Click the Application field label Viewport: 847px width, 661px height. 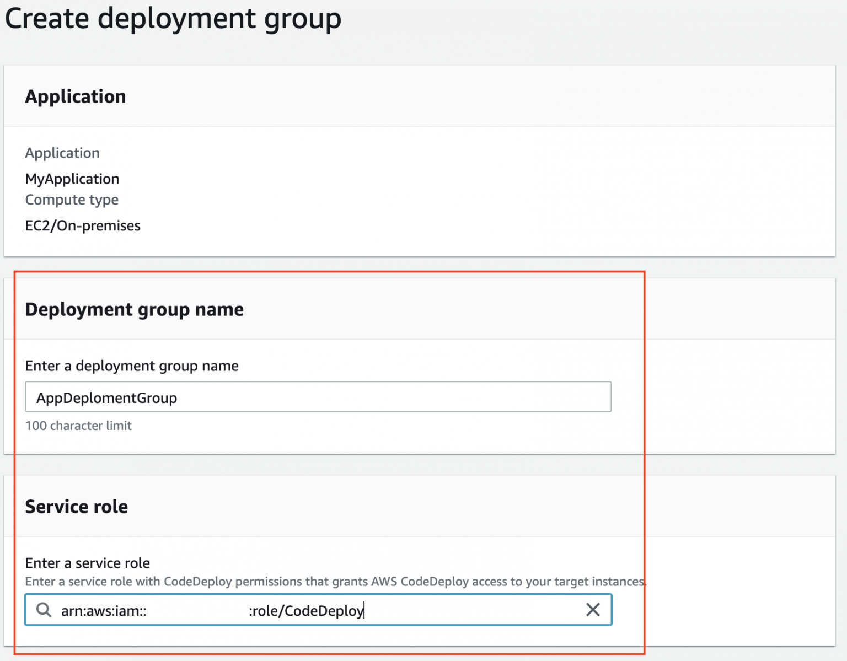62,153
